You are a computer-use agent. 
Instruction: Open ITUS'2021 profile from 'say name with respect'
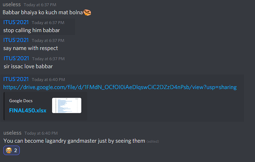pyautogui.click(x=16, y=40)
